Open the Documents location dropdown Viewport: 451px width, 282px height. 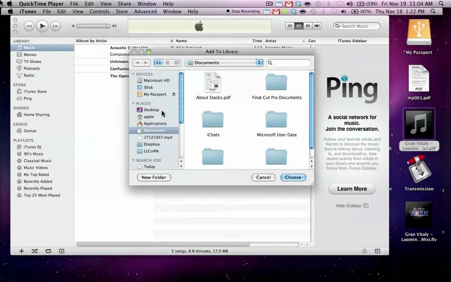(224, 63)
